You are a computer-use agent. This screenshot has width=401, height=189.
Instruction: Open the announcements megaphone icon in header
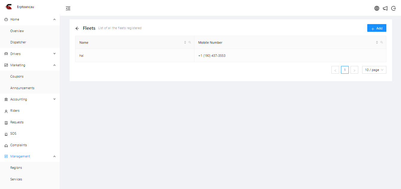coord(385,8)
